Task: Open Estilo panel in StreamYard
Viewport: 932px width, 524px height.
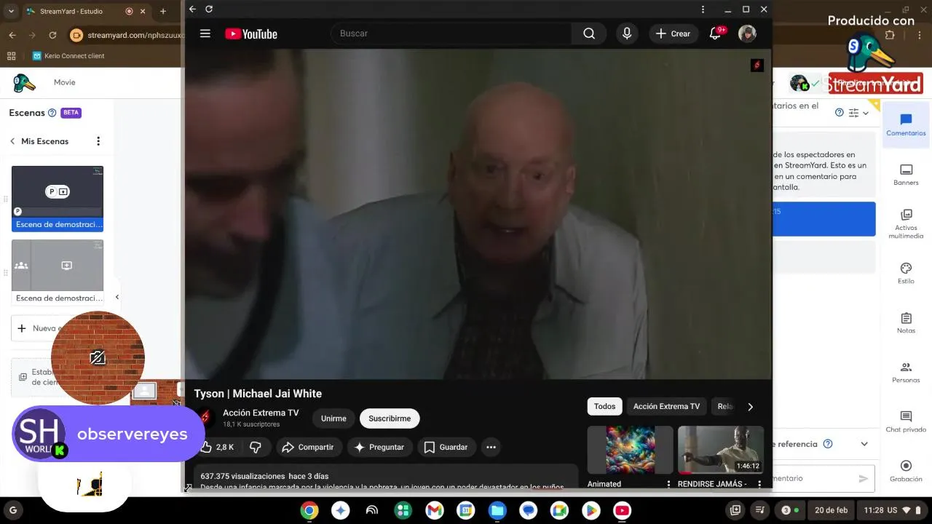Action: [906, 274]
